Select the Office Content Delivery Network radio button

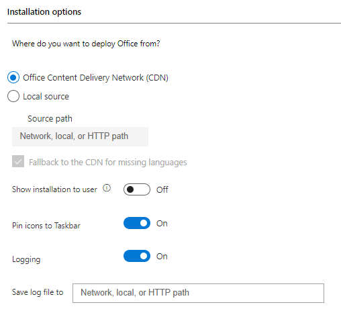13,77
